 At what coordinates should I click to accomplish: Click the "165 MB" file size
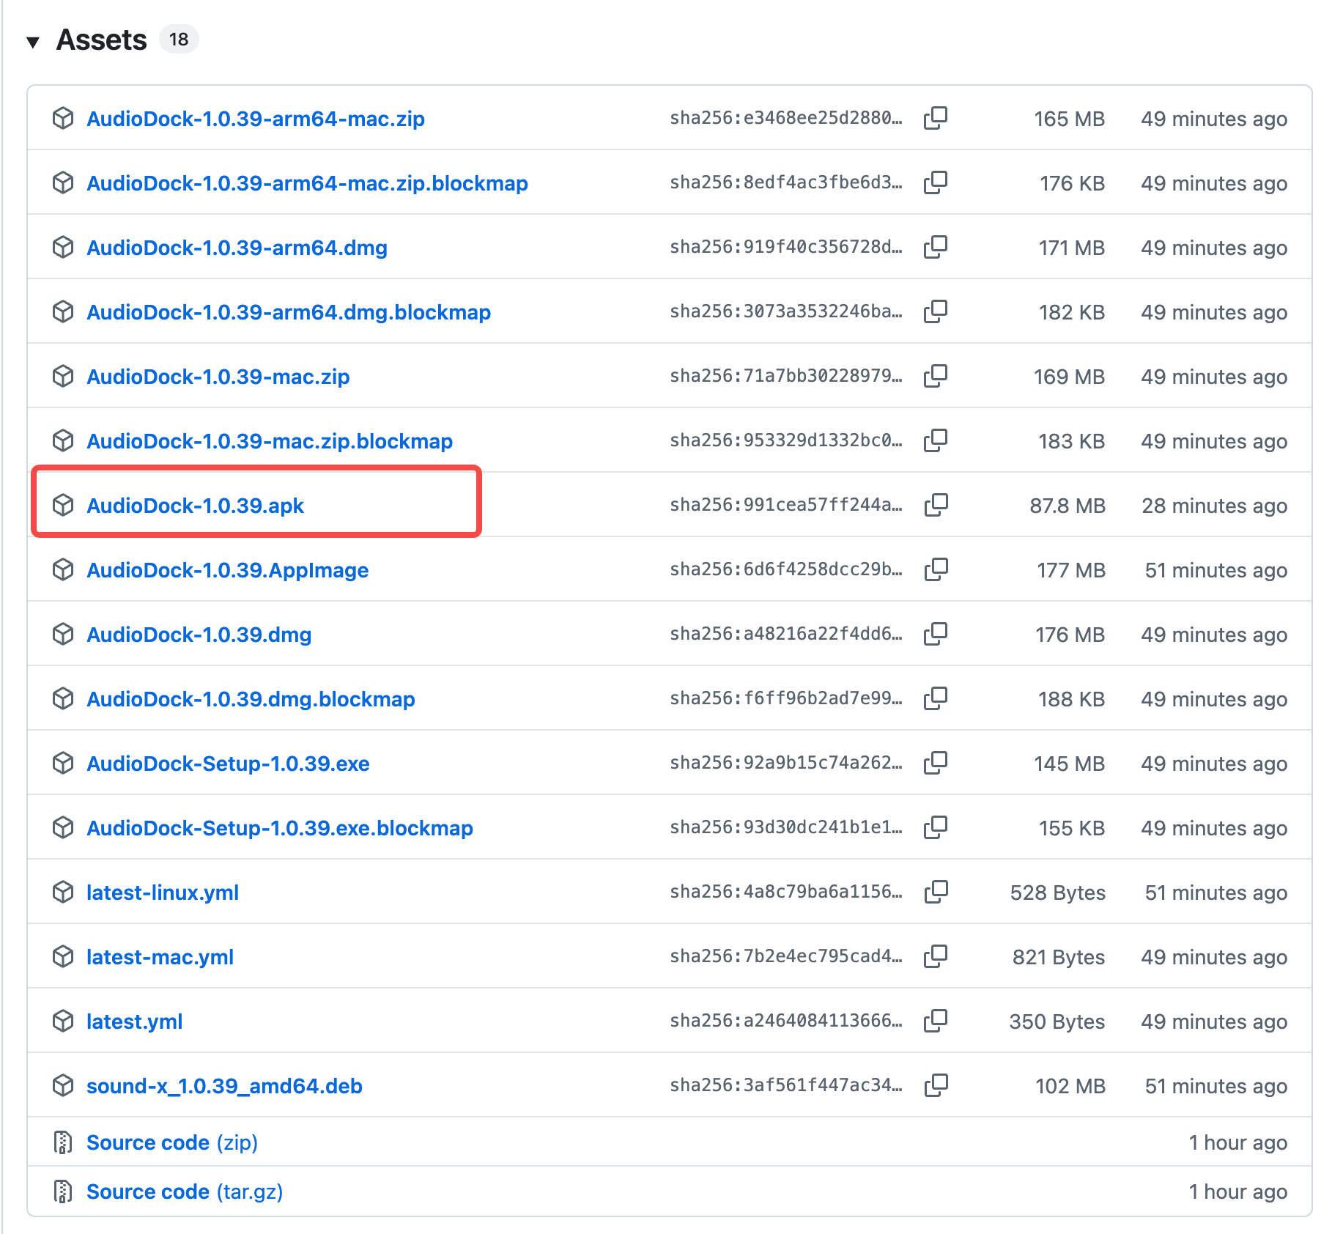[1070, 119]
